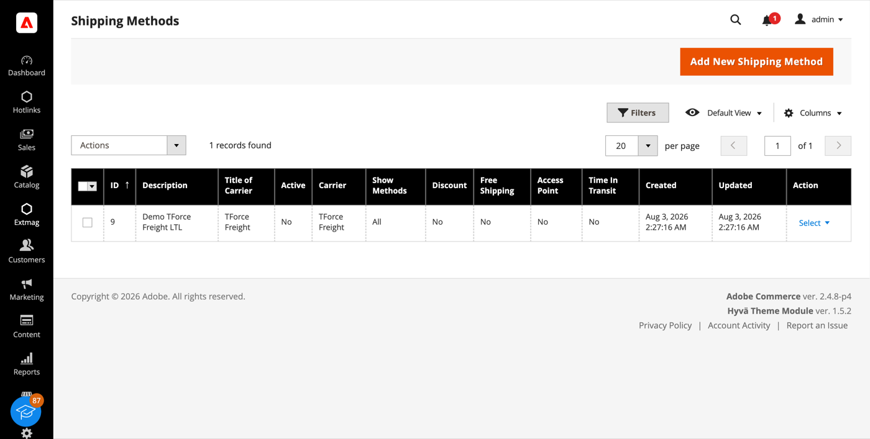
Task: Sort by the Free Shipping column header
Action: tap(502, 186)
